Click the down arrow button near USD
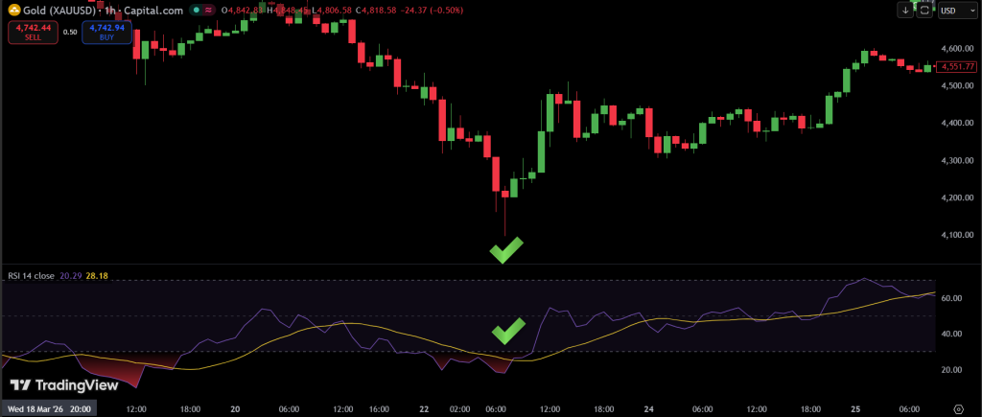982x417 pixels. pyautogui.click(x=906, y=11)
